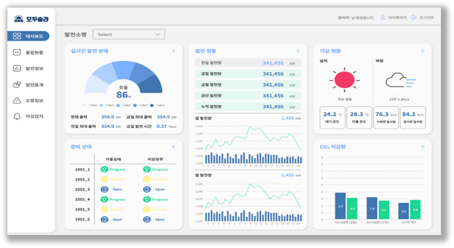Click 1001_5 이상유무 On hold icon
This screenshot has height=248, width=454.
(x=147, y=209)
